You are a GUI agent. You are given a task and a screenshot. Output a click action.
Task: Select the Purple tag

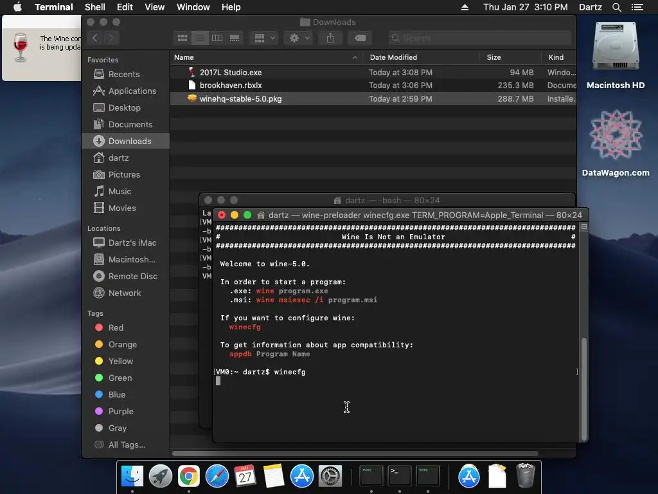pyautogui.click(x=126, y=412)
